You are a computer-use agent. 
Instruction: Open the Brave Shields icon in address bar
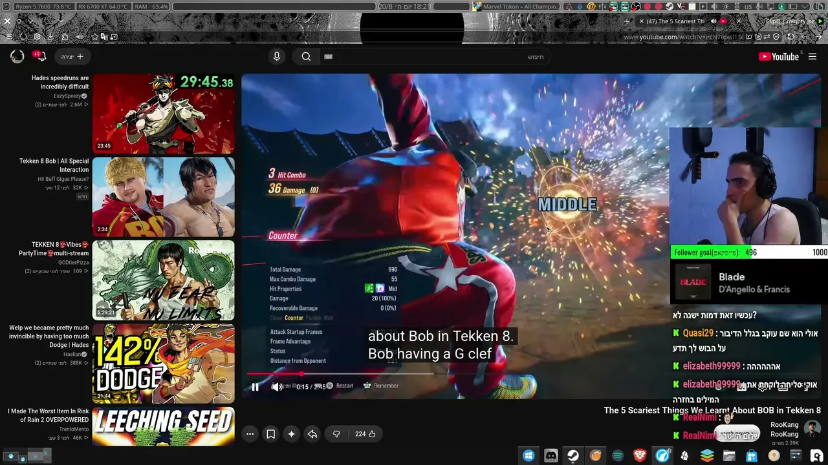tap(776, 37)
